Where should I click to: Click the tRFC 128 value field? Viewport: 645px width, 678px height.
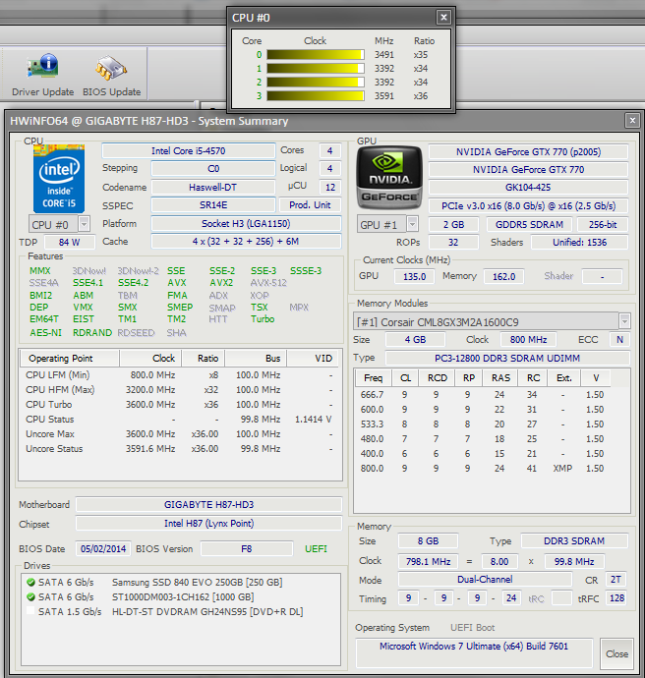click(x=616, y=598)
